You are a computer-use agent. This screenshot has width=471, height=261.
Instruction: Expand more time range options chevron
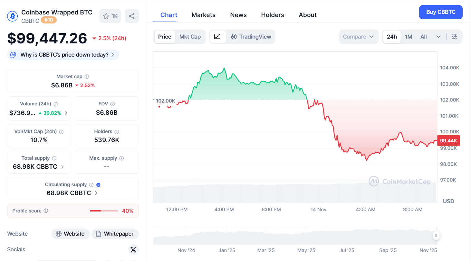pyautogui.click(x=438, y=37)
